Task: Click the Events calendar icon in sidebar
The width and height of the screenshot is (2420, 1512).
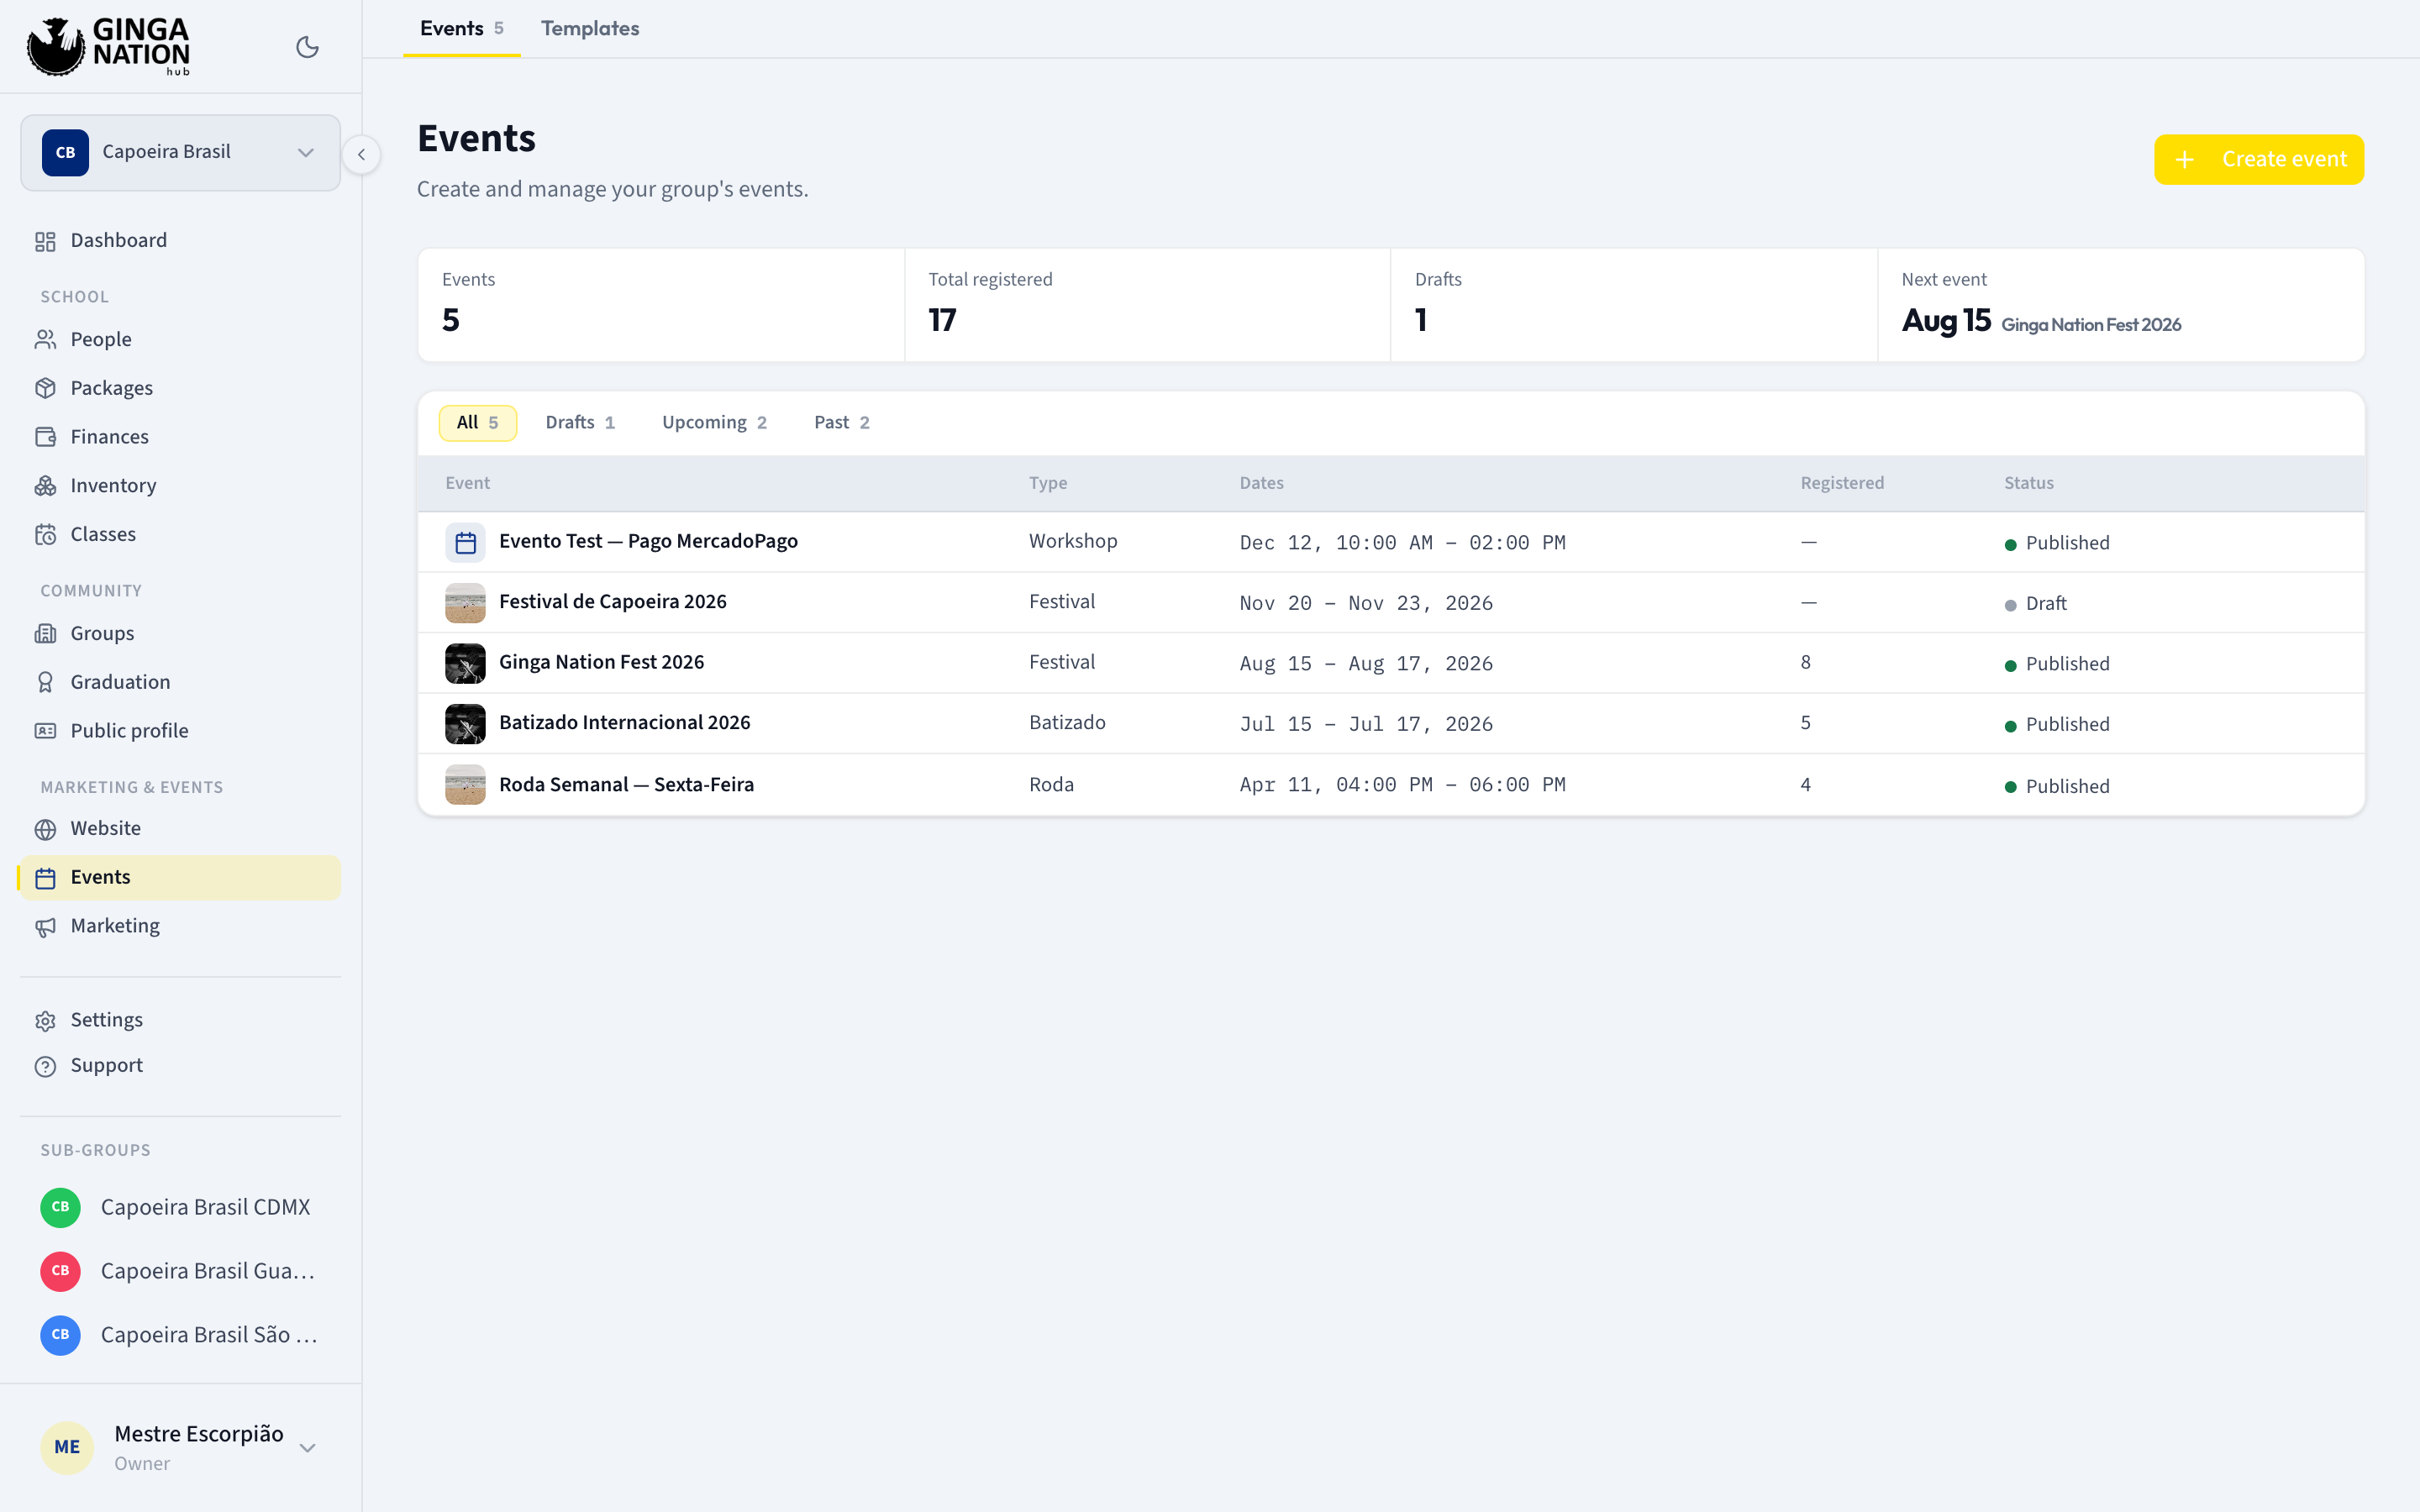Action: coord(45,878)
